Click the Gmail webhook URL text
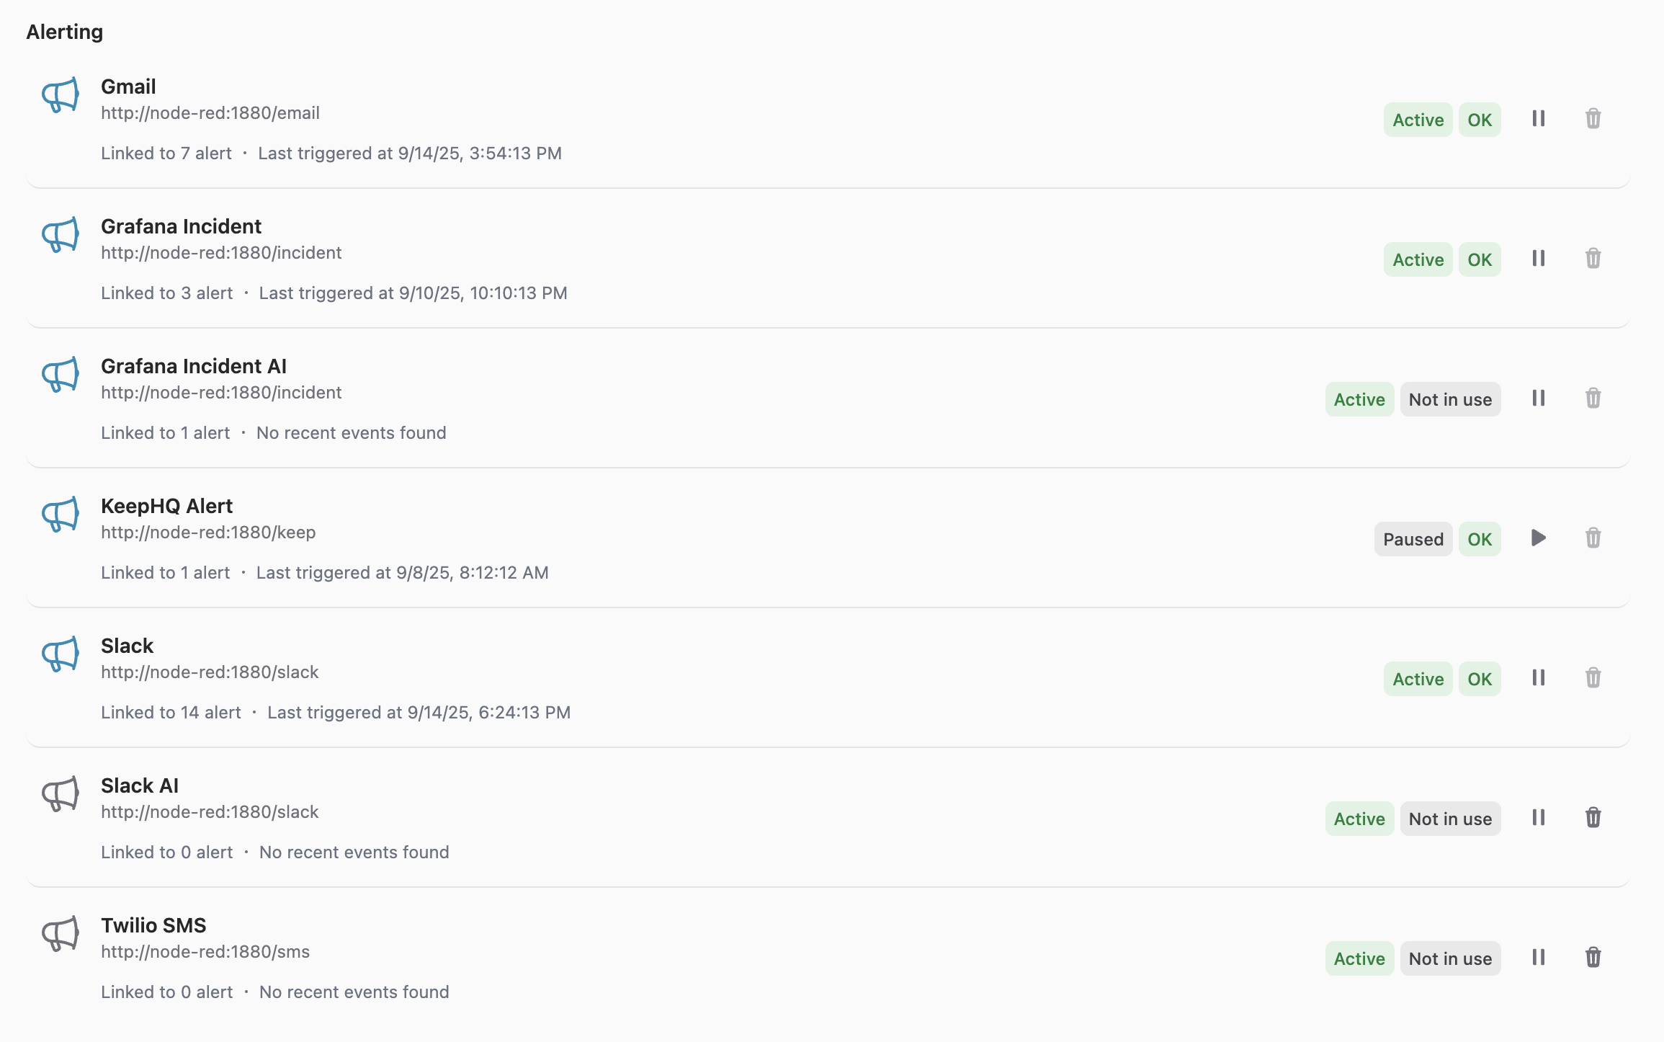1664x1042 pixels. pyautogui.click(x=210, y=113)
